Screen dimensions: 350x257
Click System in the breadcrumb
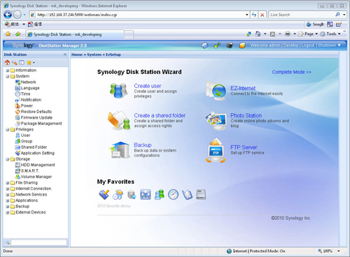94,54
